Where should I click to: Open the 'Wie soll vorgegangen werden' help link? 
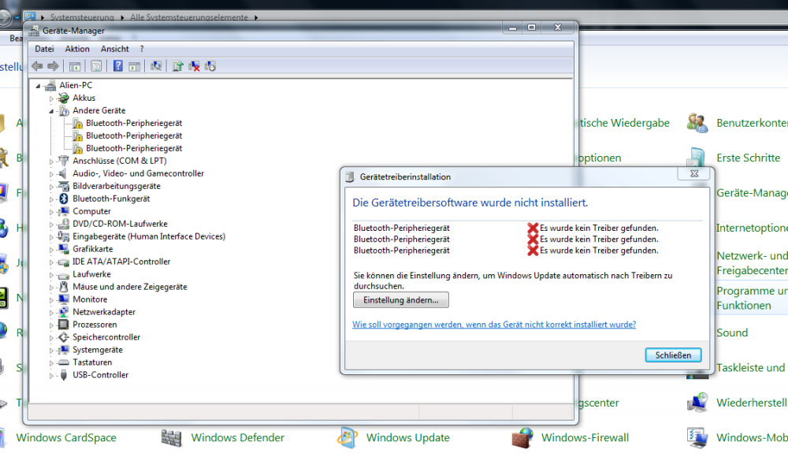[493, 325]
